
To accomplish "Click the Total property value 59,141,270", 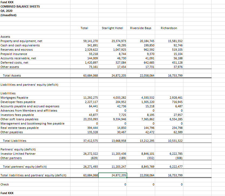I will tap(91, 41).
